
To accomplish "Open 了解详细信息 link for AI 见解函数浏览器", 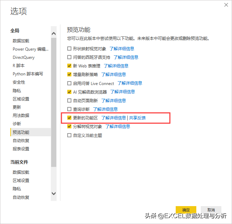I will tap(123, 92).
